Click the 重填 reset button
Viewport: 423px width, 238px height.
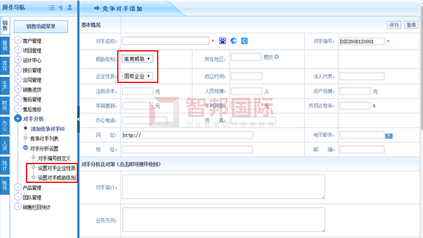tap(411, 25)
